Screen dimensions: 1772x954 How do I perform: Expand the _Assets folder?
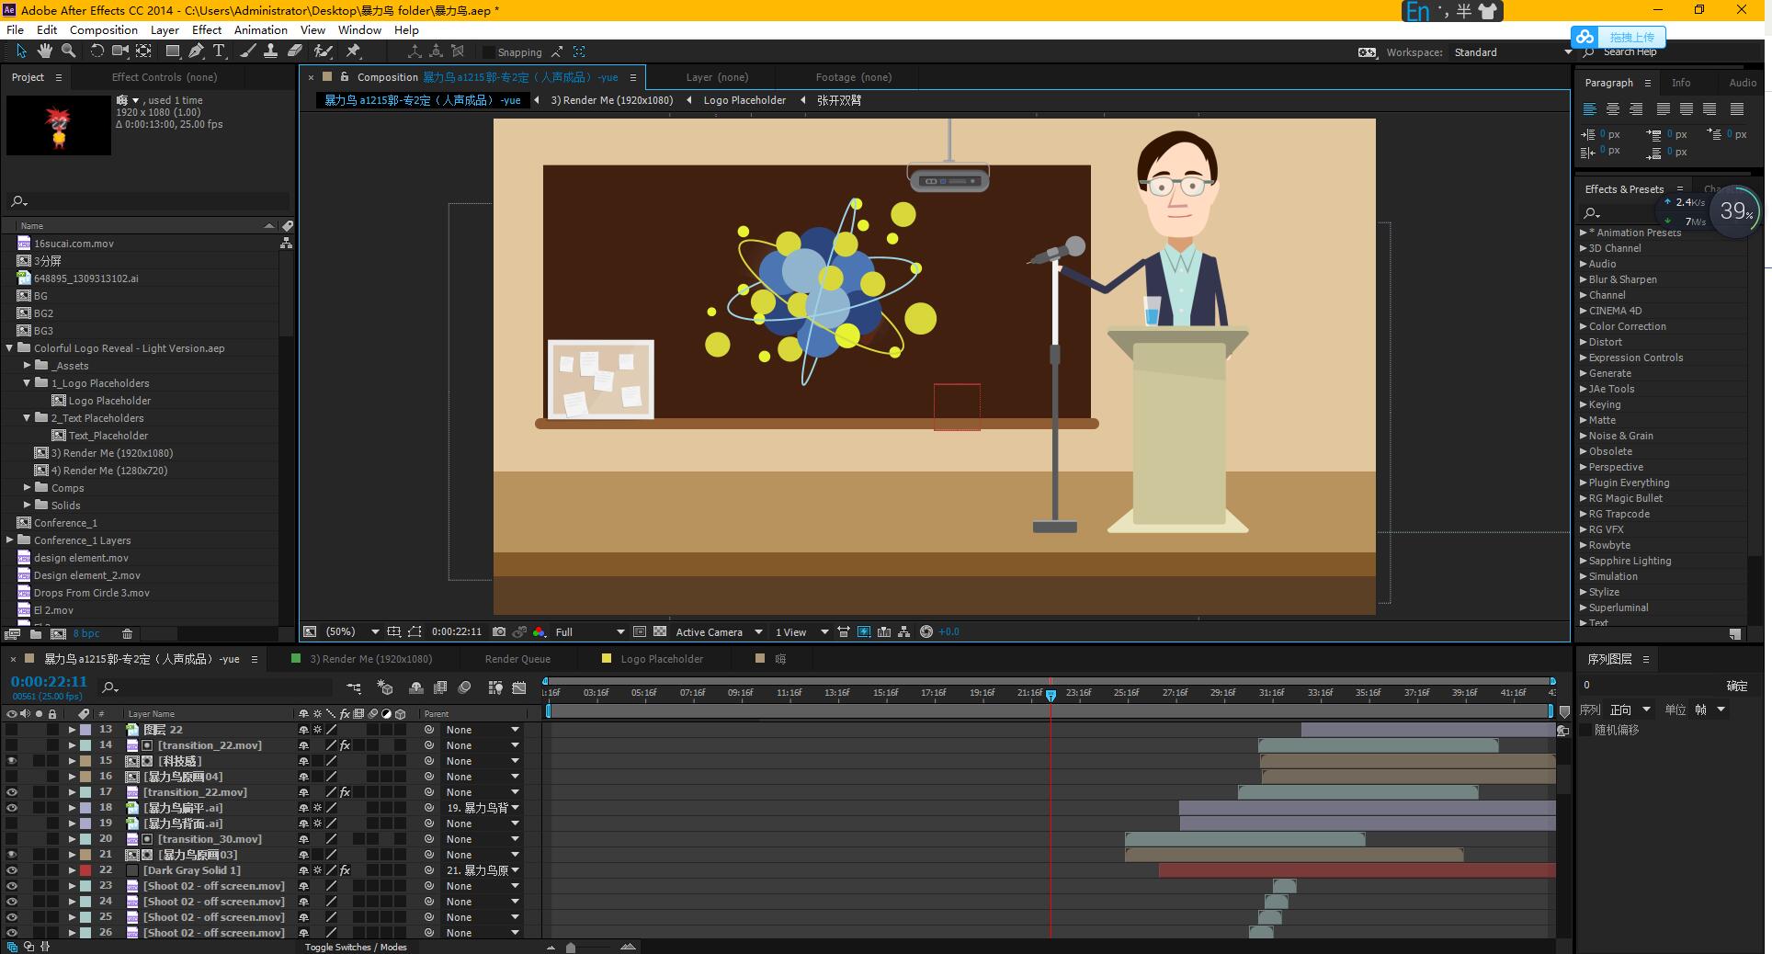[x=28, y=366]
